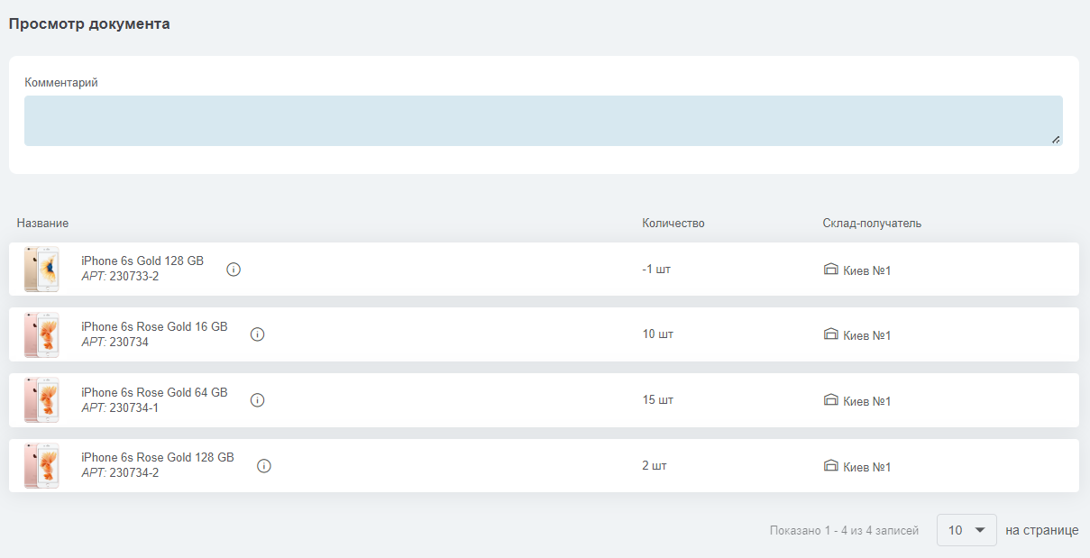Select the iPhone 6s Rose Gold 16 GB name
The height and width of the screenshot is (558, 1090).
154,326
